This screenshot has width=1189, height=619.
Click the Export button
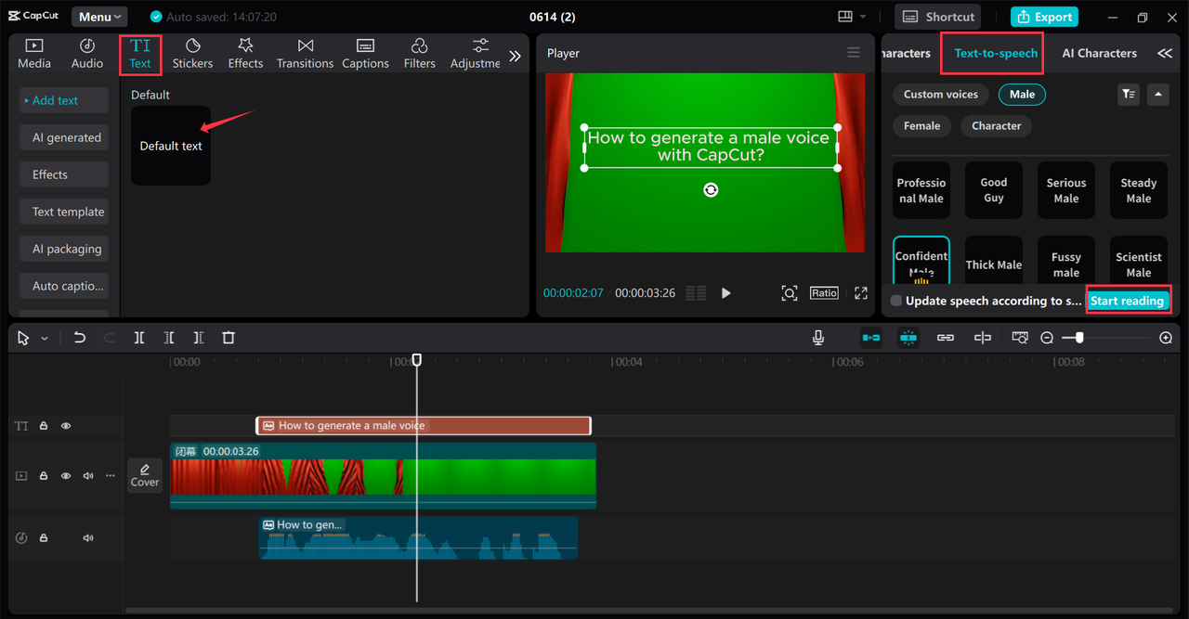click(x=1044, y=17)
